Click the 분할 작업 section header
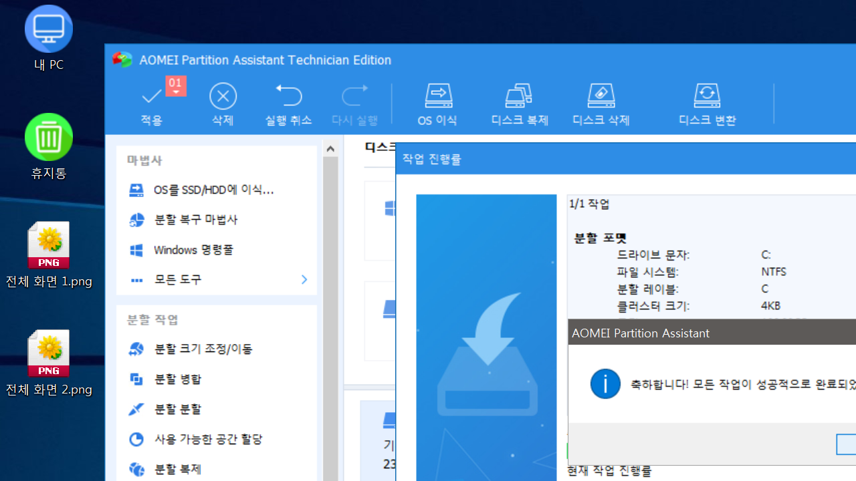 [x=152, y=319]
